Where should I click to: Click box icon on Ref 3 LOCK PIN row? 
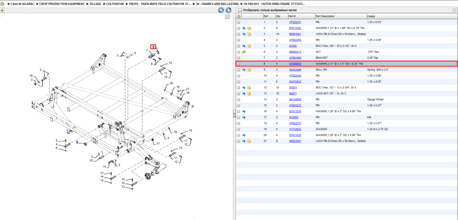click(x=249, y=34)
